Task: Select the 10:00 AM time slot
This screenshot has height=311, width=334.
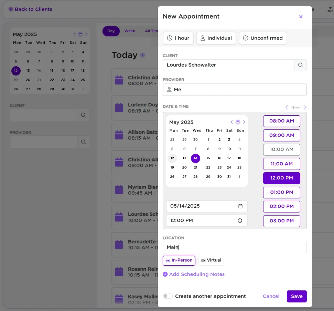Action: 281,149
